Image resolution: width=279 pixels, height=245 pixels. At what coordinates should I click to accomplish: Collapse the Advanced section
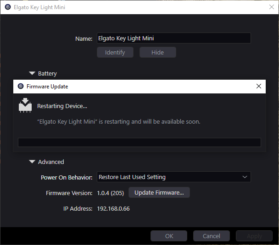click(32, 162)
